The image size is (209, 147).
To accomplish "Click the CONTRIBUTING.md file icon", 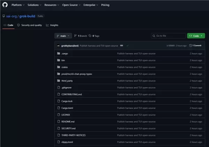I will [59, 94].
